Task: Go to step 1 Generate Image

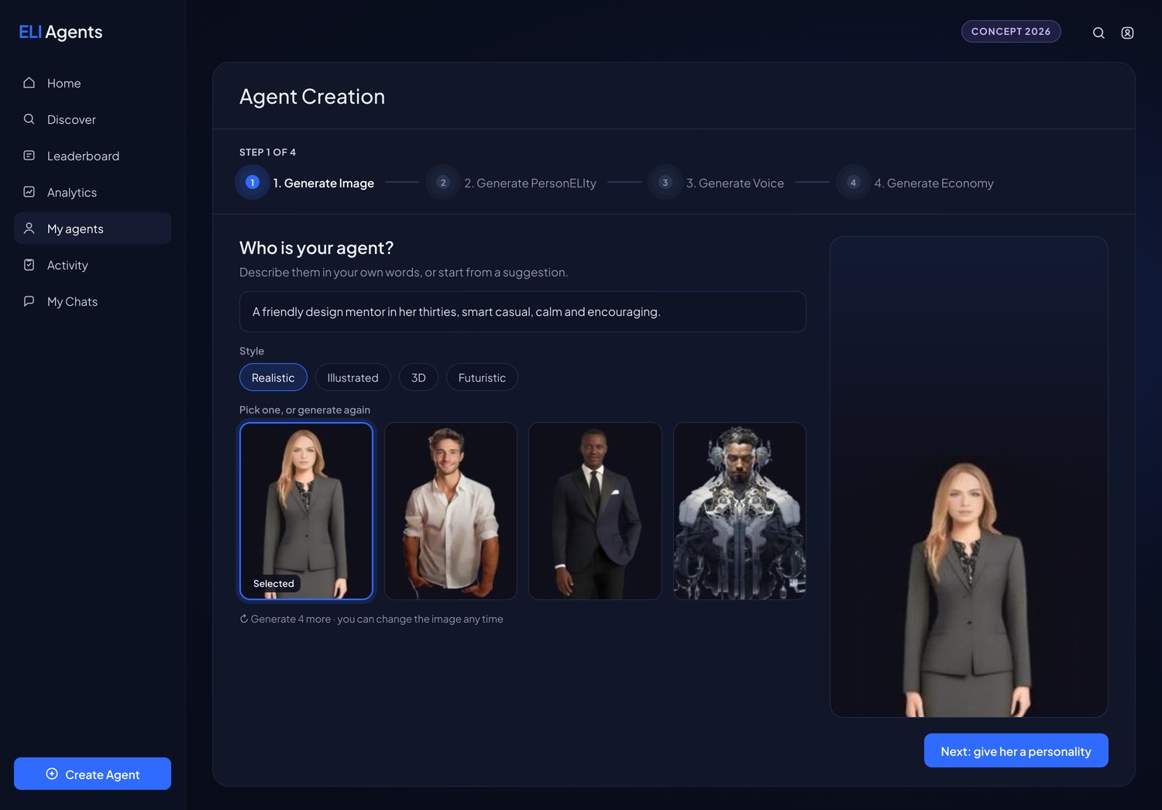Action: (x=305, y=183)
